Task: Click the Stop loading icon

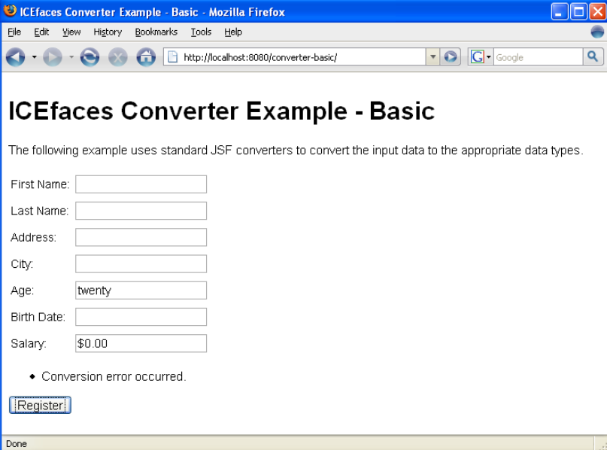Action: coord(117,58)
